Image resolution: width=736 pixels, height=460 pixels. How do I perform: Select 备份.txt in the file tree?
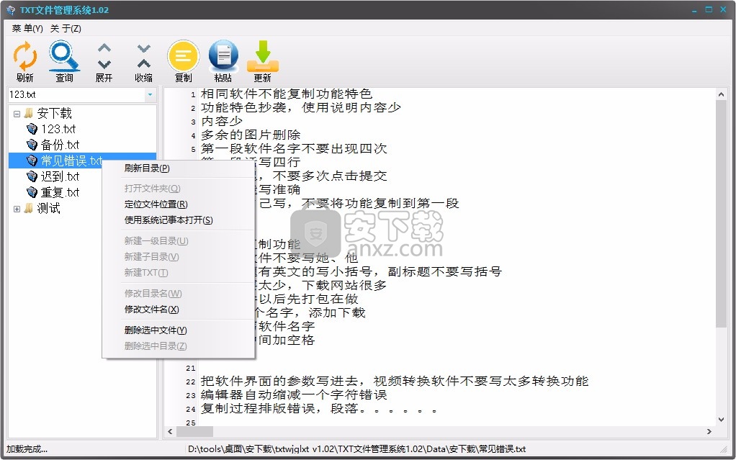pyautogui.click(x=60, y=145)
